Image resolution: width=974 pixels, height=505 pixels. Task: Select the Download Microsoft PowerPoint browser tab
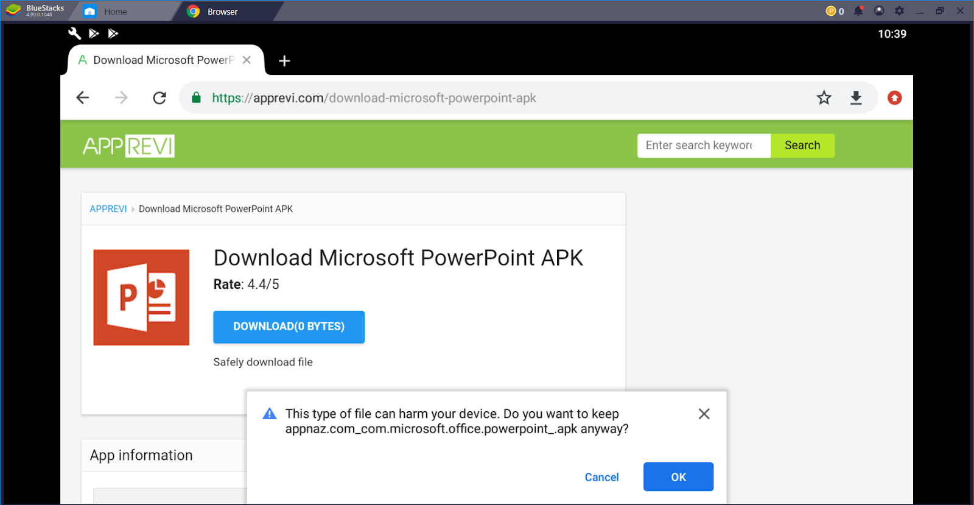[x=164, y=60]
